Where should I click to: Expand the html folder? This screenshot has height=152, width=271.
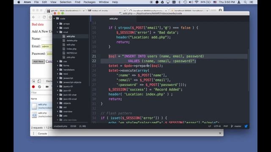(58, 74)
